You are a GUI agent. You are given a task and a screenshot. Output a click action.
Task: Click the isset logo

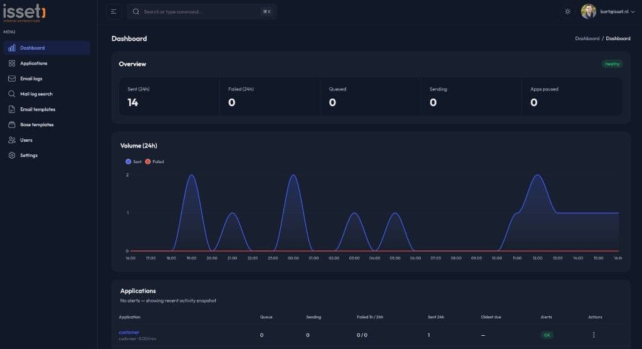point(24,13)
